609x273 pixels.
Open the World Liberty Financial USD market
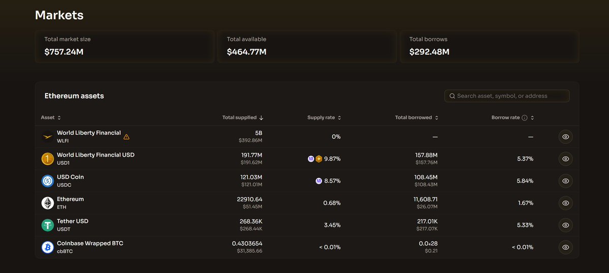pos(95,155)
